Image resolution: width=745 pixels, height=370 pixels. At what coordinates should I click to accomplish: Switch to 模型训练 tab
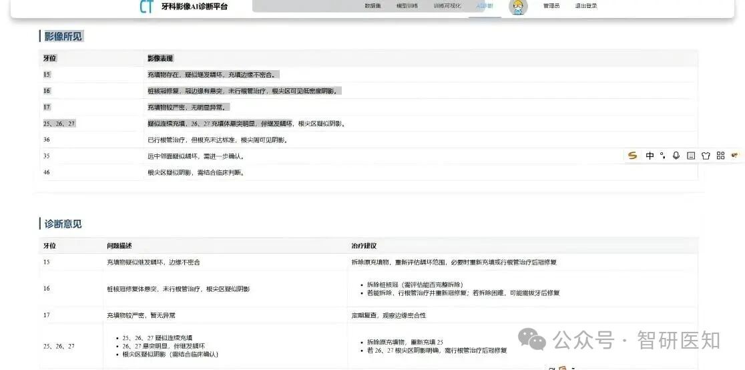pos(407,6)
